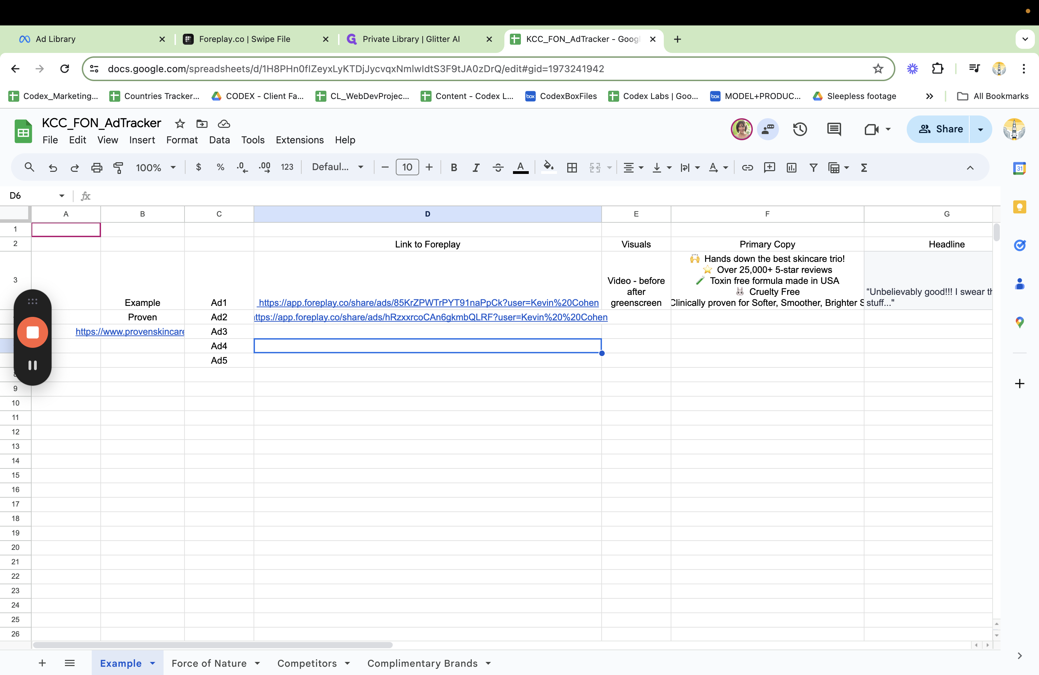Click the paint format roller icon
The image size is (1039, 675).
pos(118,168)
